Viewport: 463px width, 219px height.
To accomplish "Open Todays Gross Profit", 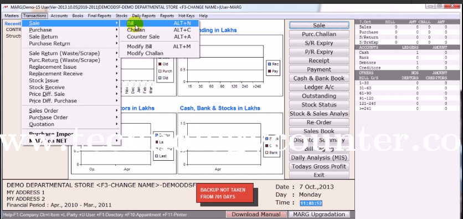I will (x=319, y=166).
